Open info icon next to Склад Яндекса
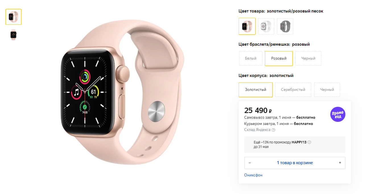The width and height of the screenshot is (367, 194). [x=273, y=130]
